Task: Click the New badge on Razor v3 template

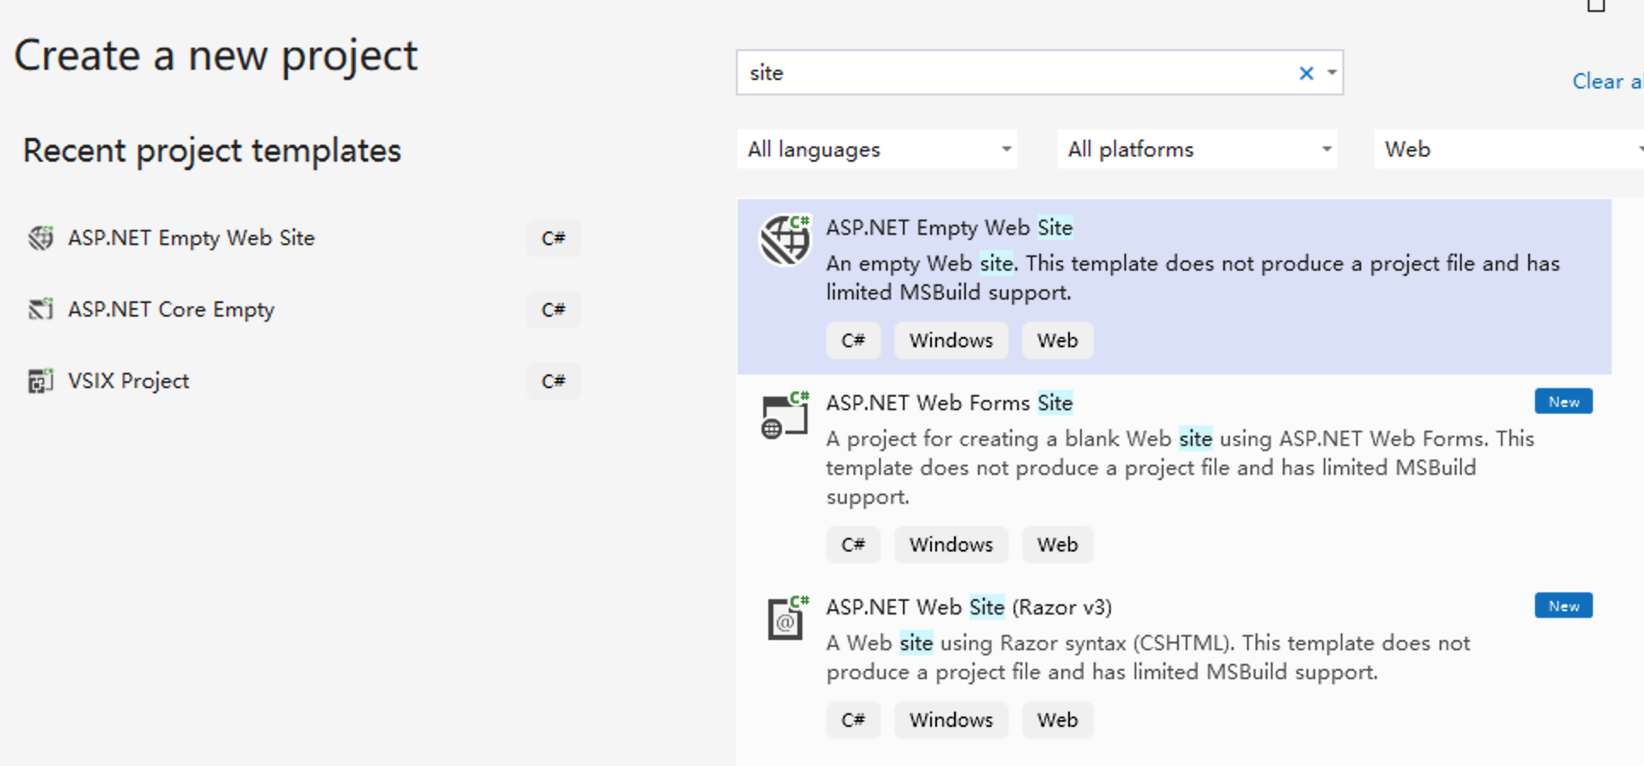Action: (x=1564, y=606)
